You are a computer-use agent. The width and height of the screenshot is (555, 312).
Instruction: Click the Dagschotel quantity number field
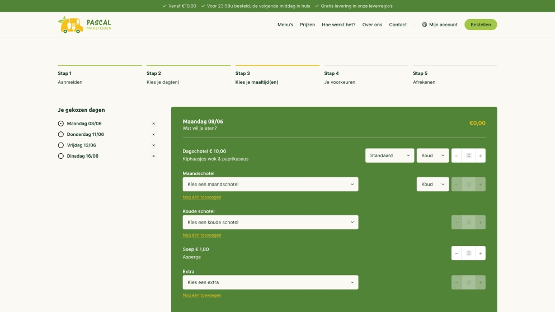tap(468, 155)
